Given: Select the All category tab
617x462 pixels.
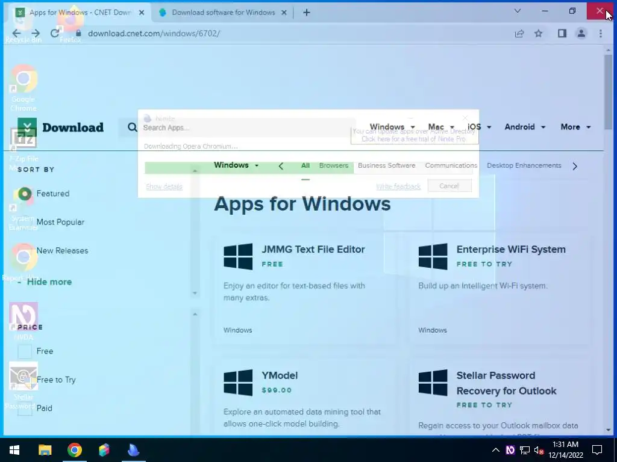Looking at the screenshot, I should click(305, 166).
